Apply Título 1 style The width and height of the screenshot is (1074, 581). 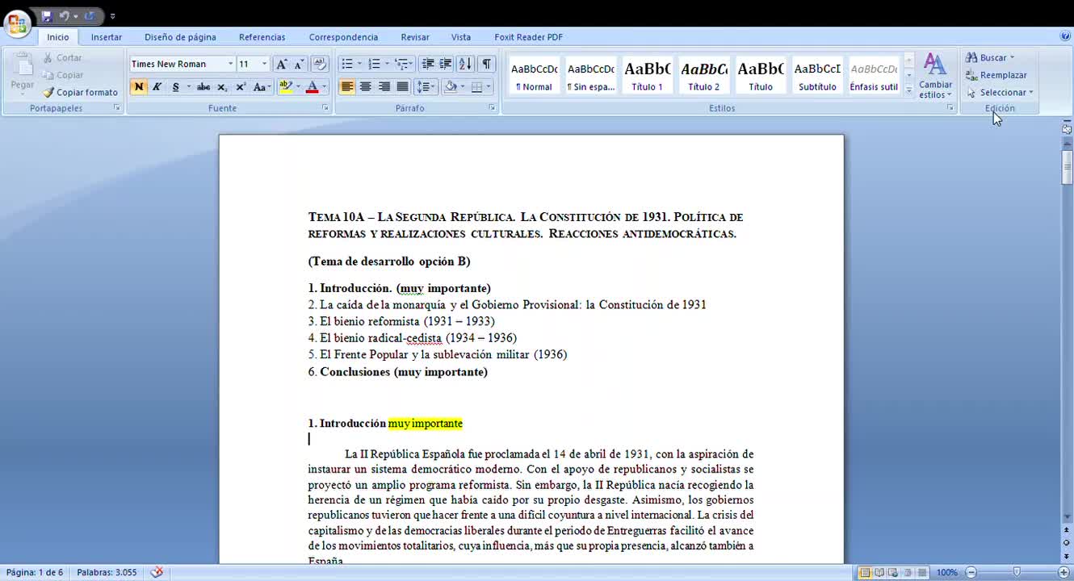tap(647, 75)
